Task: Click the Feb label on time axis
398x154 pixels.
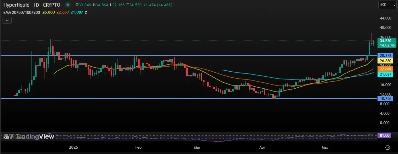Action: (x=138, y=147)
